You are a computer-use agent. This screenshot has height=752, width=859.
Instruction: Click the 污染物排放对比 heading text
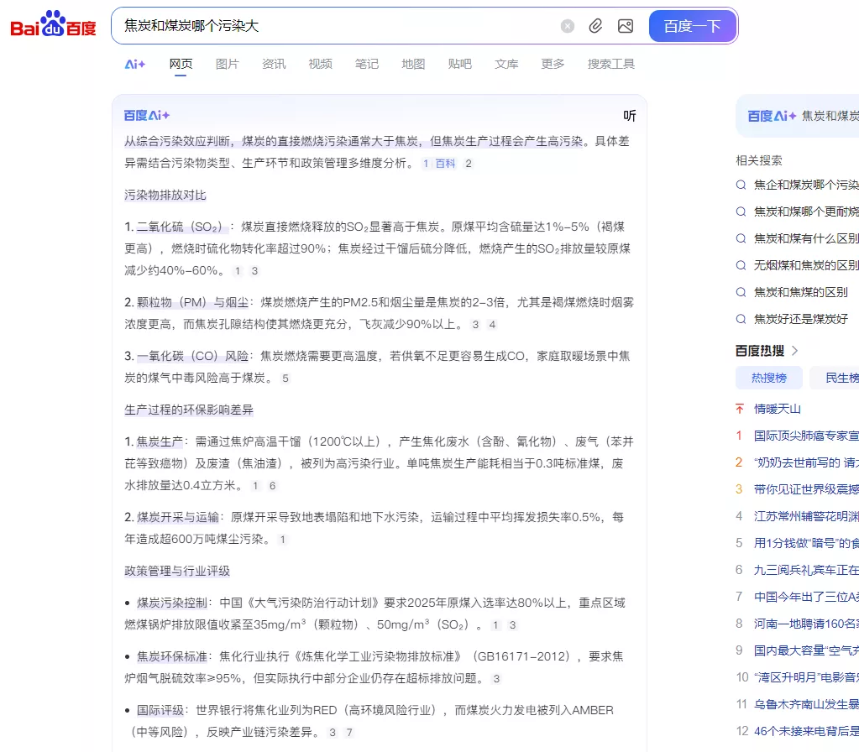click(165, 195)
